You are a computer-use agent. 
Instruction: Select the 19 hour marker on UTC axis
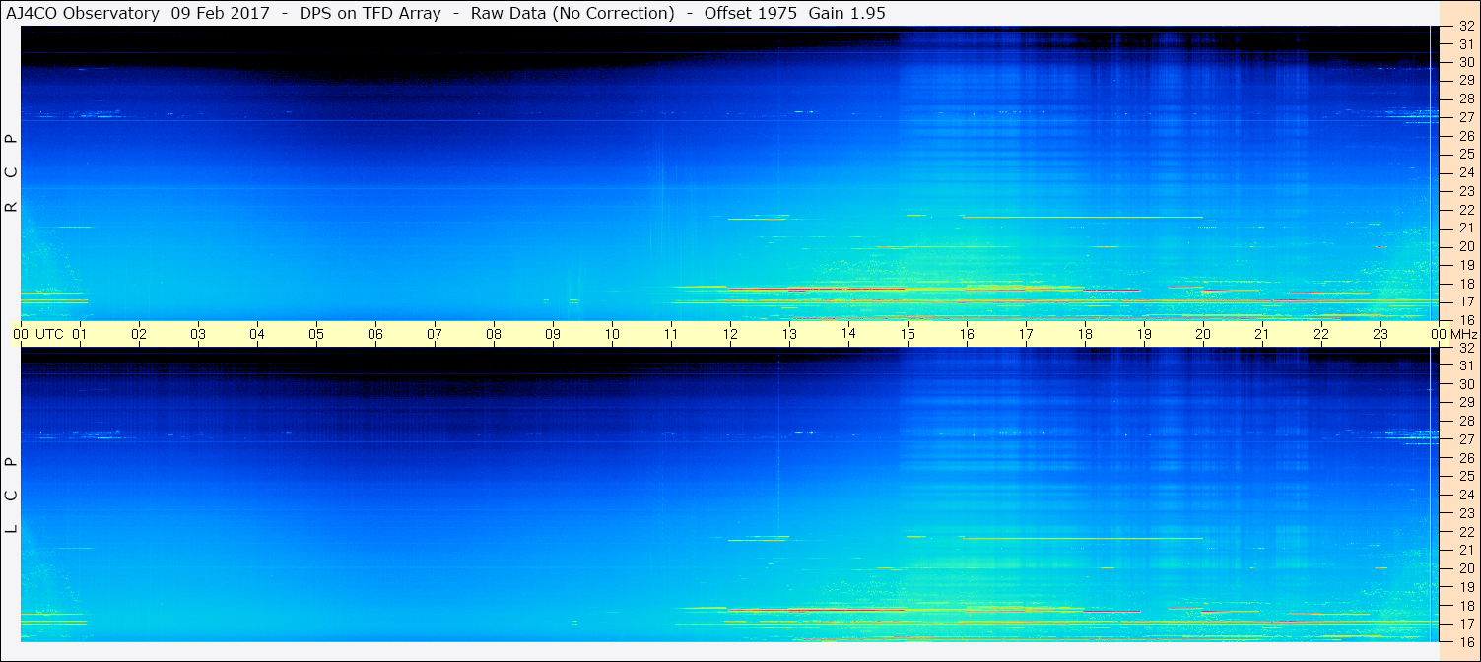click(1144, 334)
